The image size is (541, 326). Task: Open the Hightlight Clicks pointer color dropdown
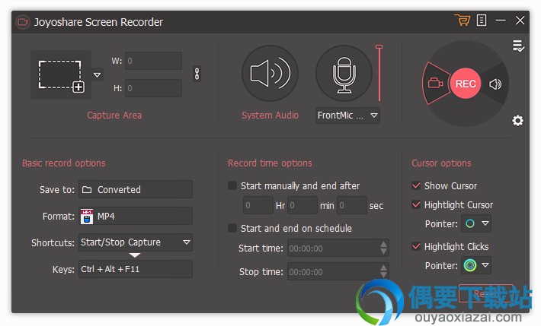coord(476,265)
